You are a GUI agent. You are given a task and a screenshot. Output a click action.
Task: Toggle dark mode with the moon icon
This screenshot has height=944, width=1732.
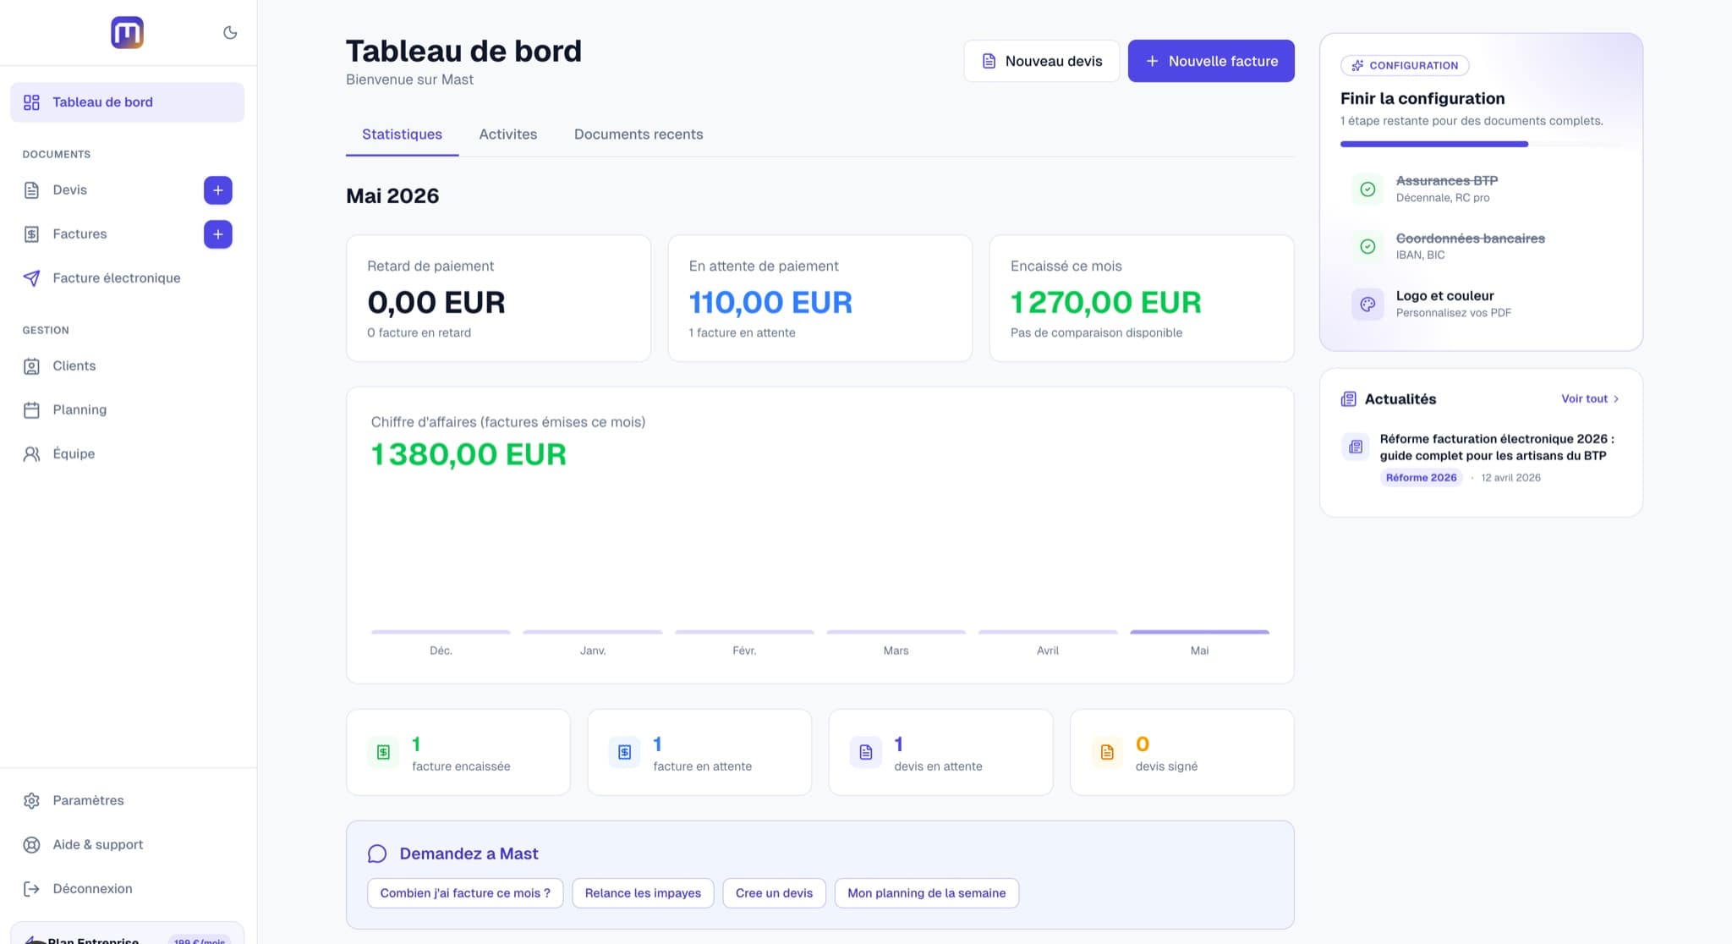pos(230,33)
